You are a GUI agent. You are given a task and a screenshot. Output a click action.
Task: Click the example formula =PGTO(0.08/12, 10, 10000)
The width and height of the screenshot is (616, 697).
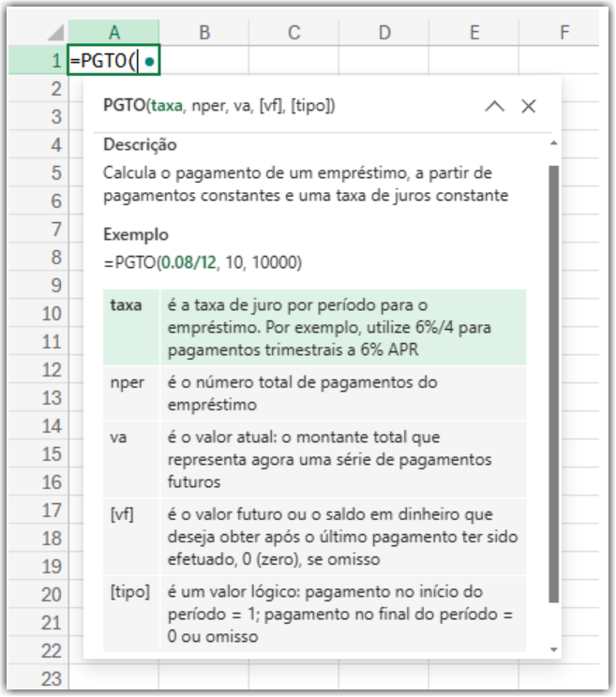(203, 262)
